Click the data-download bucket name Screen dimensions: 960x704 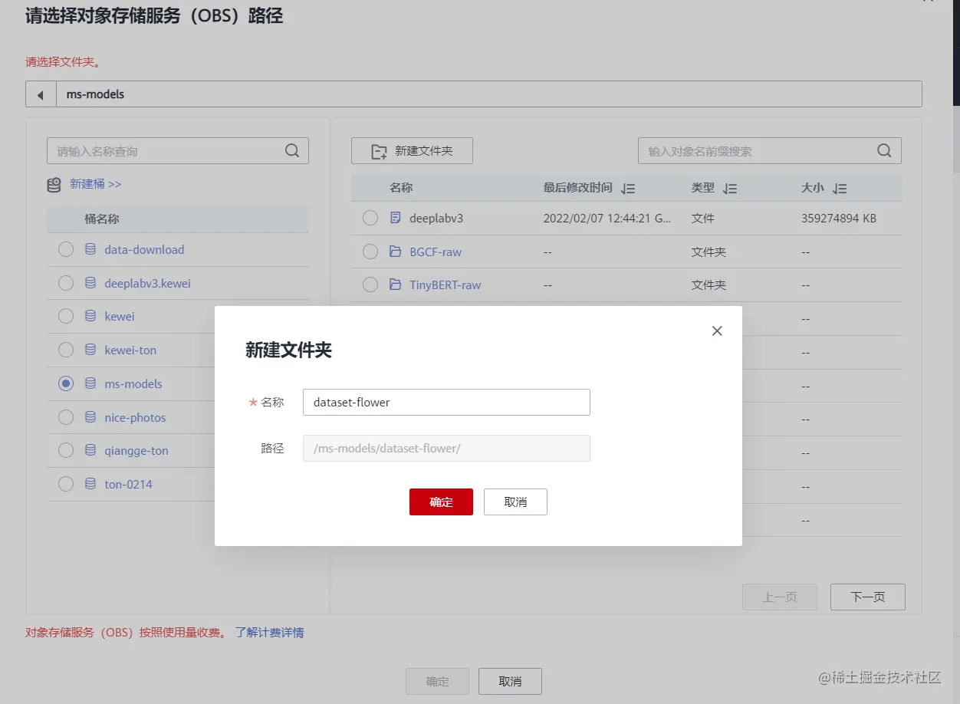[144, 249]
